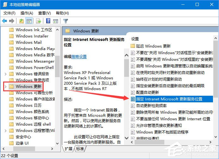
Task: Click folder icon of Windows 日历
Action: pos(11,105)
